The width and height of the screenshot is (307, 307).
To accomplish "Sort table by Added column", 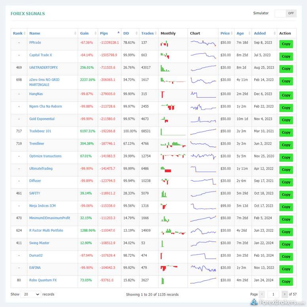I will pos(260,33).
